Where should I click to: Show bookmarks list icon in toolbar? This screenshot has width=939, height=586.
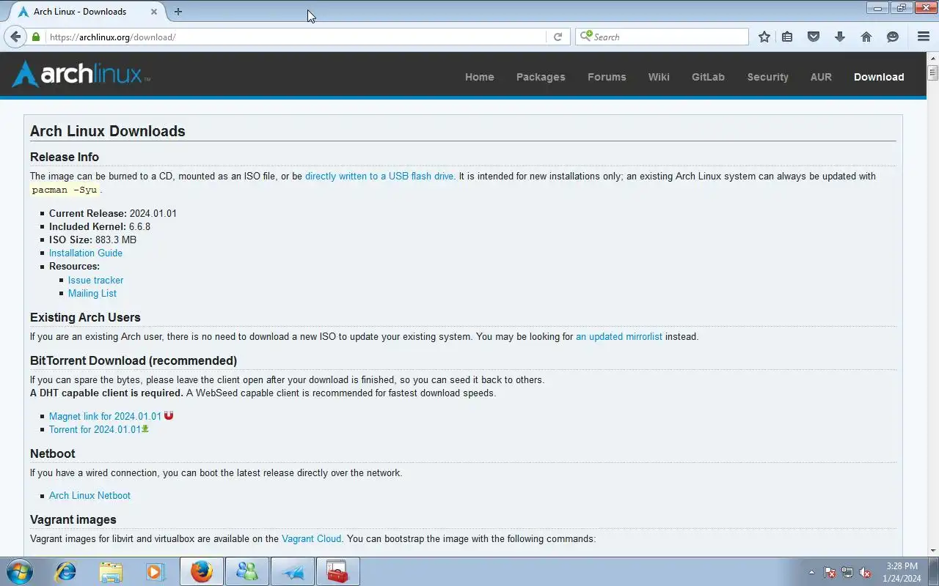coord(787,37)
